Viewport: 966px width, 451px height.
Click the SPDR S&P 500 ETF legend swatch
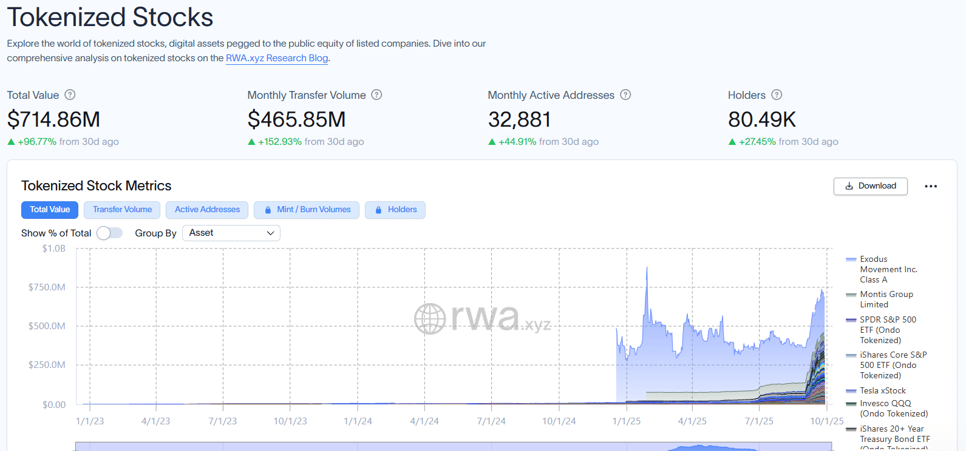(x=851, y=320)
